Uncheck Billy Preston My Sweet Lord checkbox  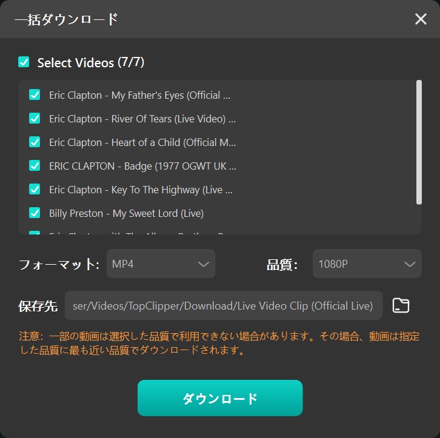[35, 213]
